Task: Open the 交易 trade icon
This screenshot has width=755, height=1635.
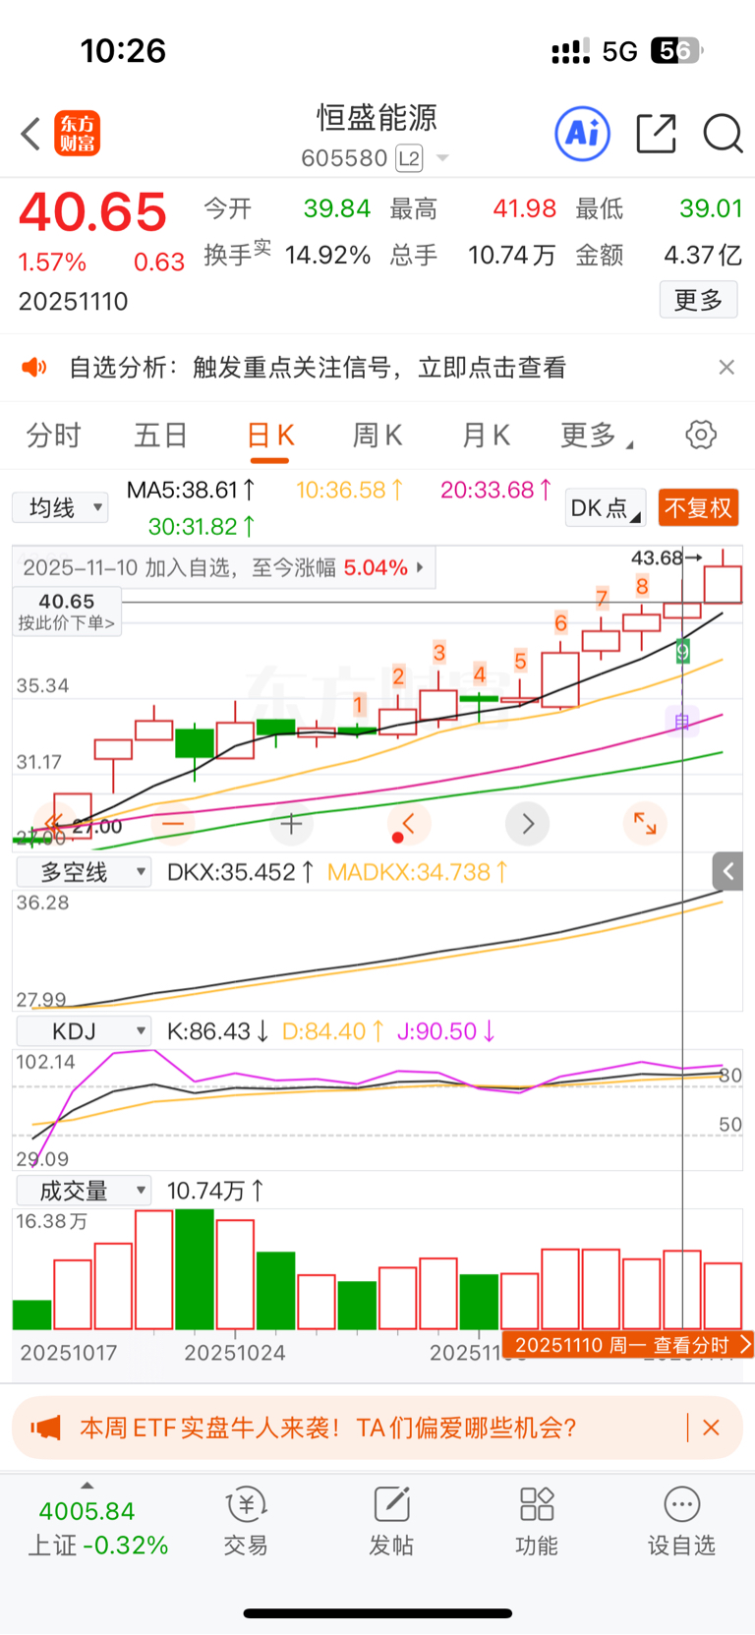Action: [246, 1521]
